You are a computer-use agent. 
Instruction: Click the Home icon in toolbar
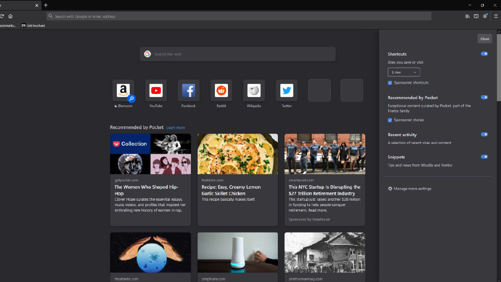pyautogui.click(x=10, y=16)
